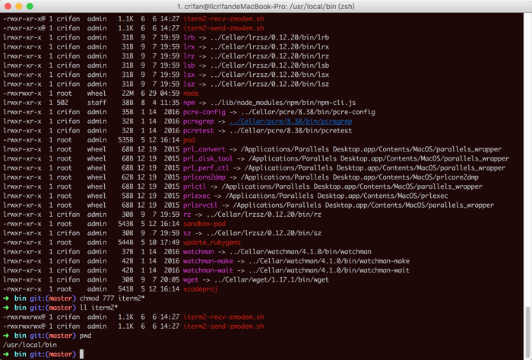Click the prl_disk_tool symlink name
This screenshot has width=532, height=360.
(208, 158)
